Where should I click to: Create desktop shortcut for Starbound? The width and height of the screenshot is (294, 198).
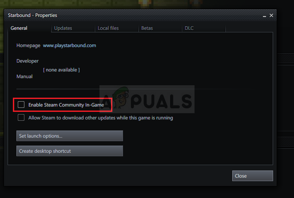[x=70, y=151]
